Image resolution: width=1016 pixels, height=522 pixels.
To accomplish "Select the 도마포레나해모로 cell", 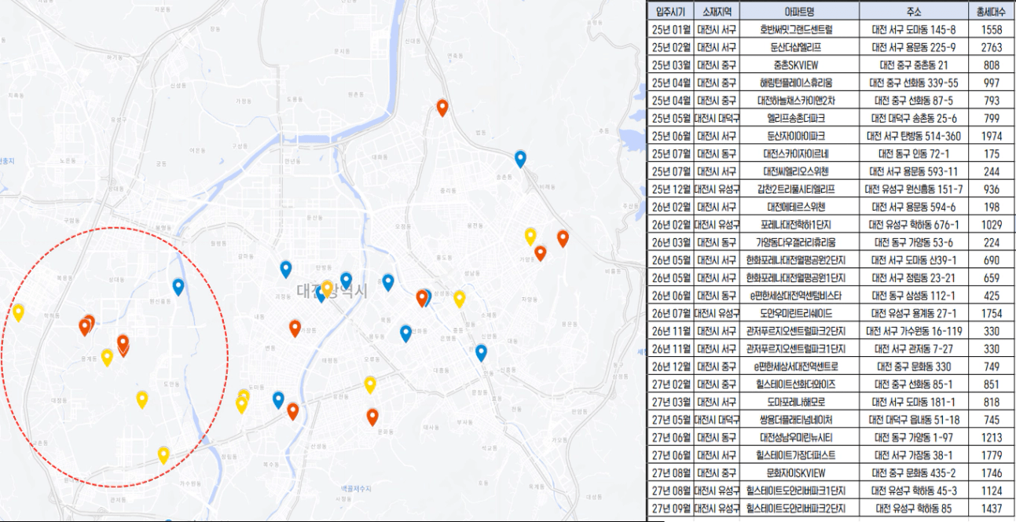I will point(799,402).
